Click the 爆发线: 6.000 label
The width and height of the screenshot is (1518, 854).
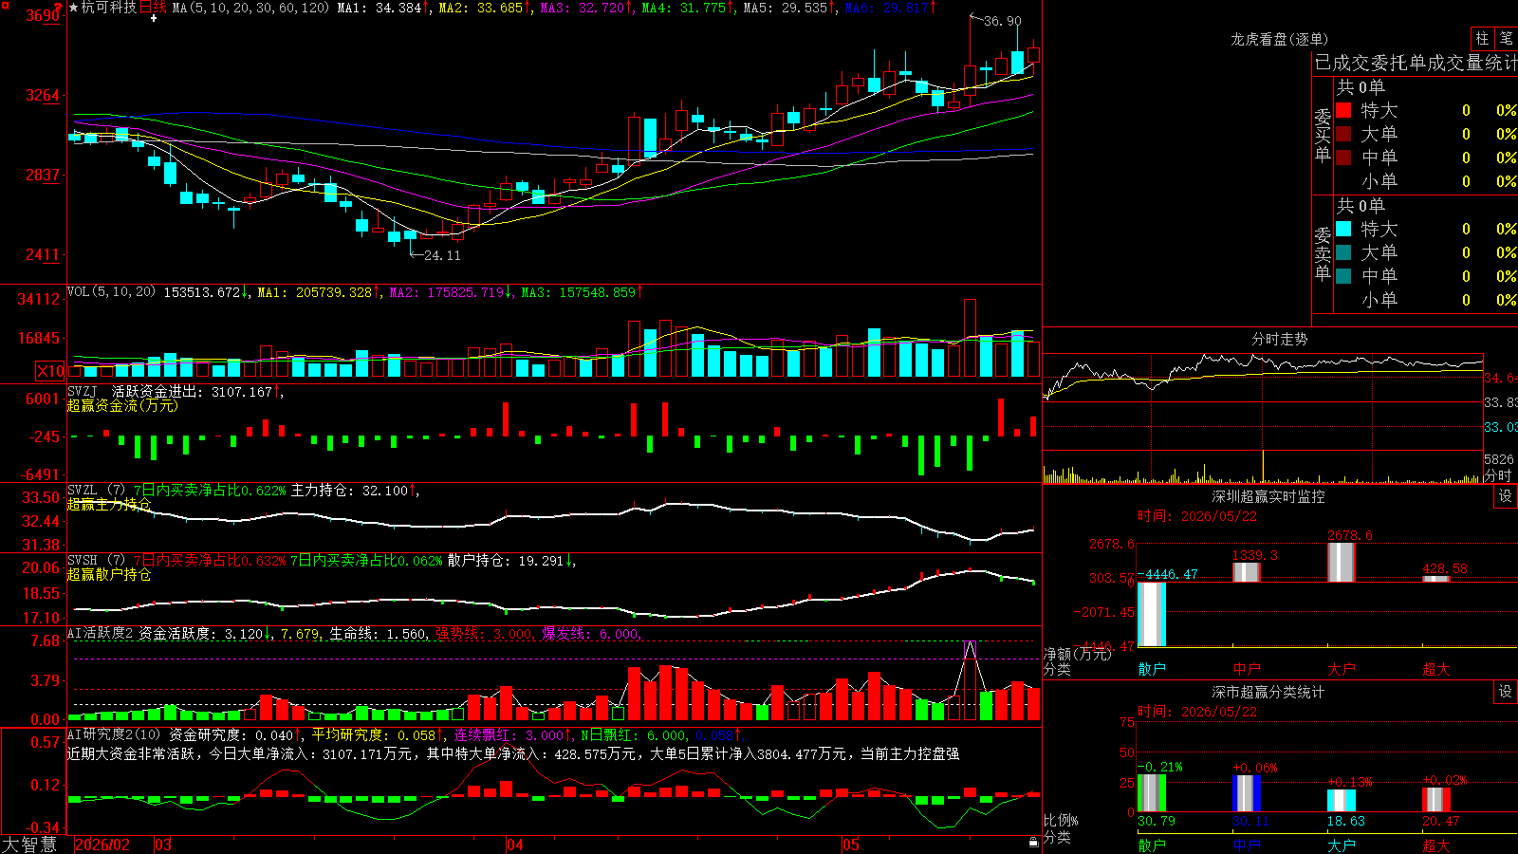coord(591,634)
